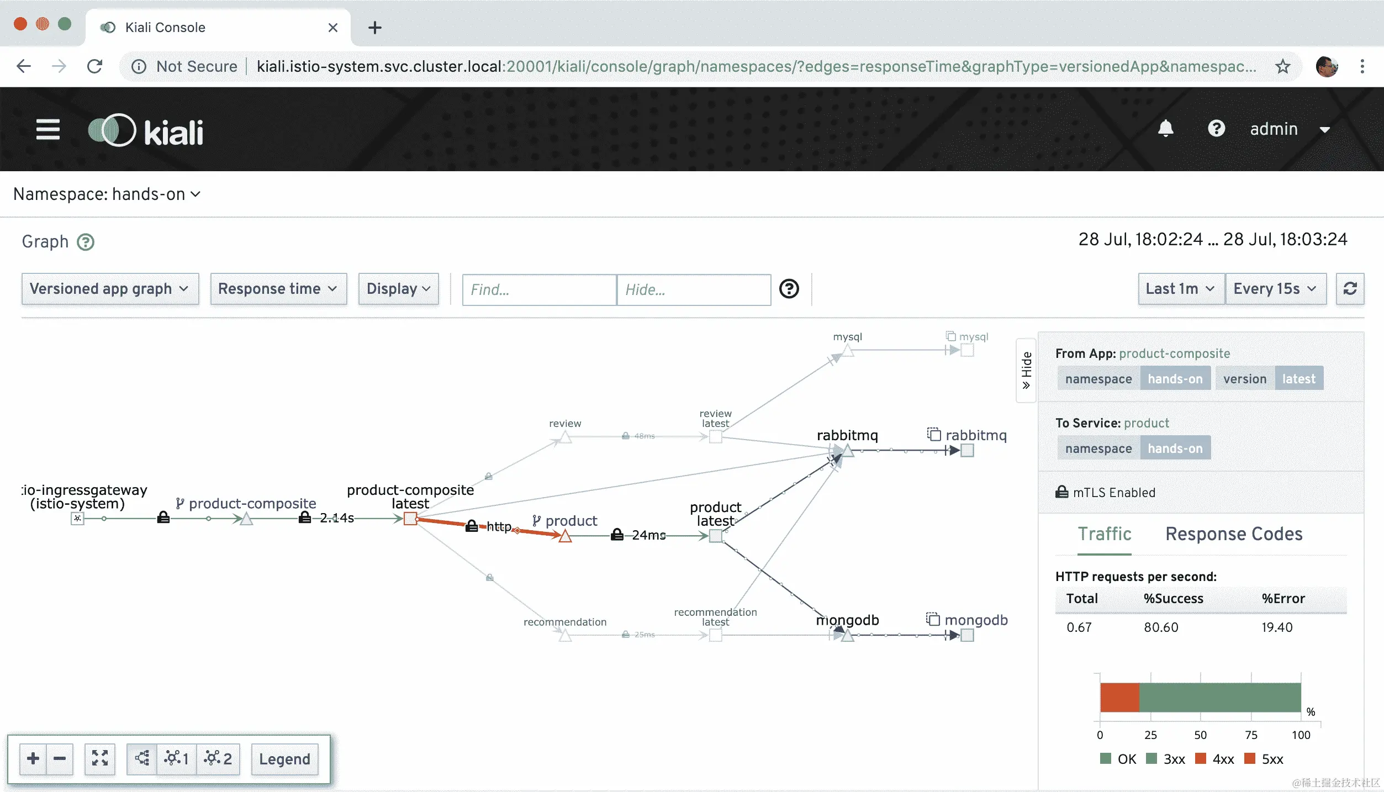Zoom out of the graph

coord(60,758)
